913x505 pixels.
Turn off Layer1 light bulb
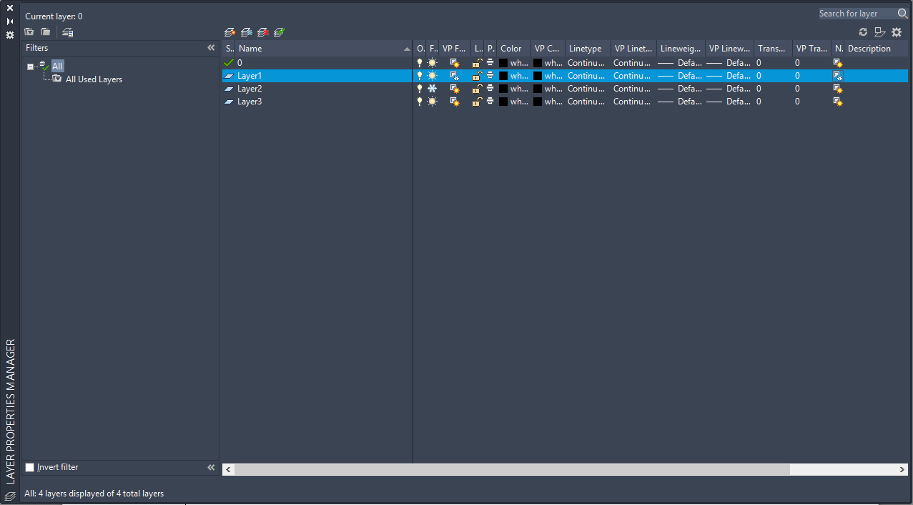point(420,75)
